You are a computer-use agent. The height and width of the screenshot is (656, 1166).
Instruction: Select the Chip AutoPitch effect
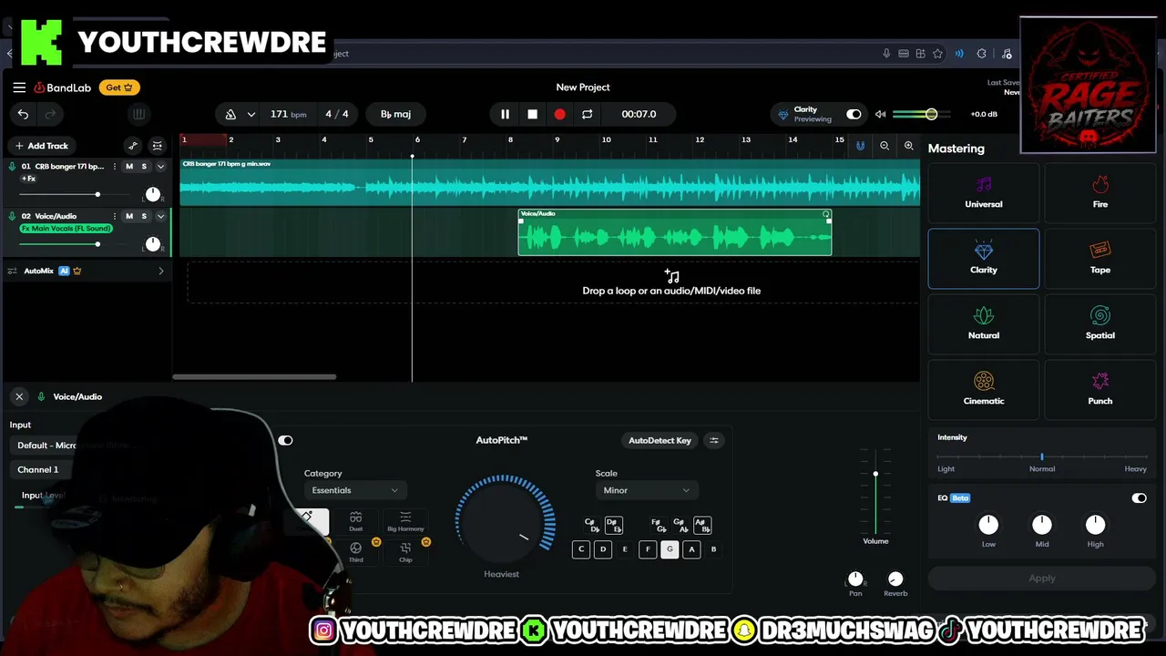[x=405, y=552]
